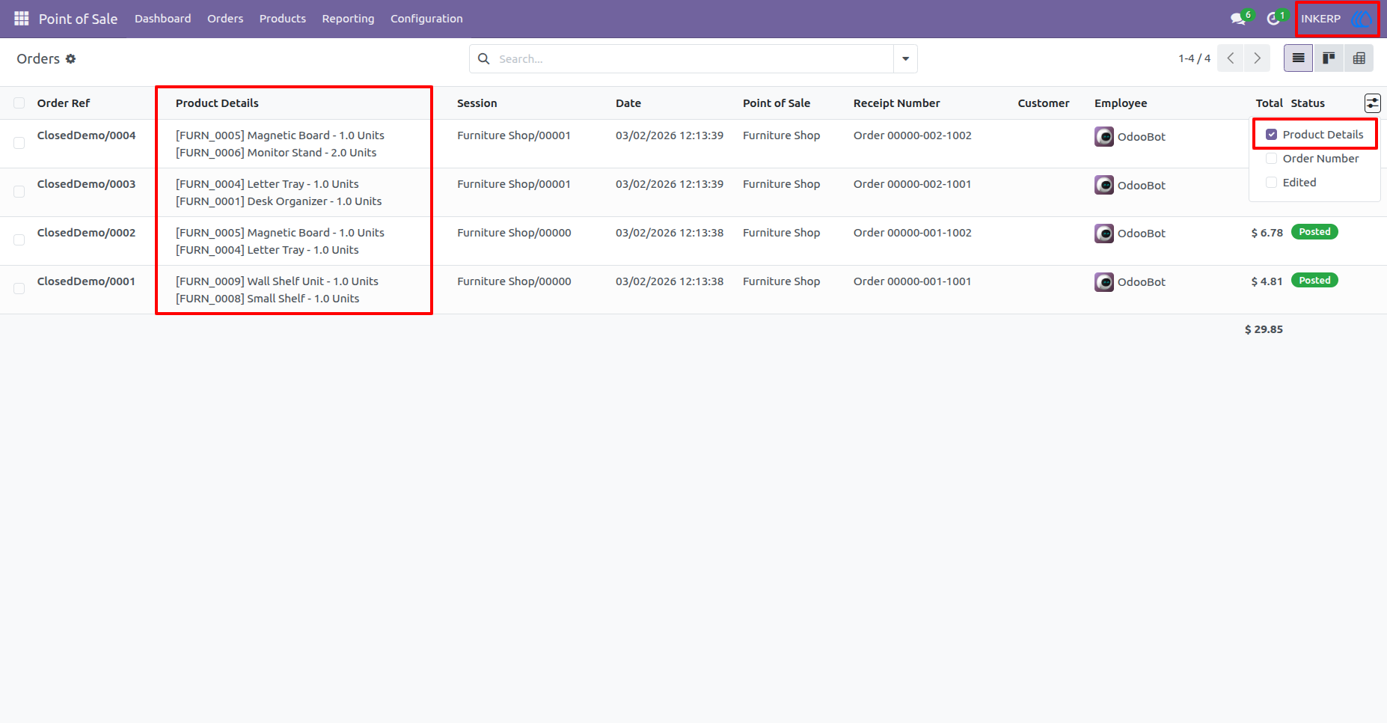Open the Configuration menu

[426, 19]
